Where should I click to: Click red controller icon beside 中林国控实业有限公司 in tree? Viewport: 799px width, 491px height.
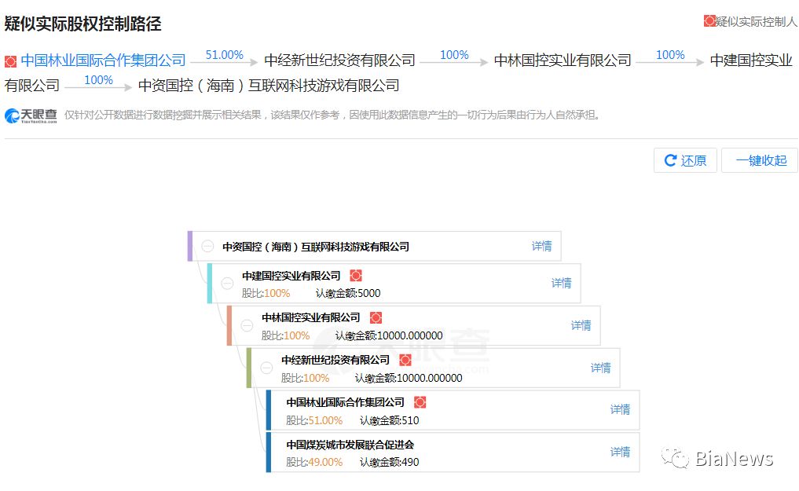click(x=376, y=318)
